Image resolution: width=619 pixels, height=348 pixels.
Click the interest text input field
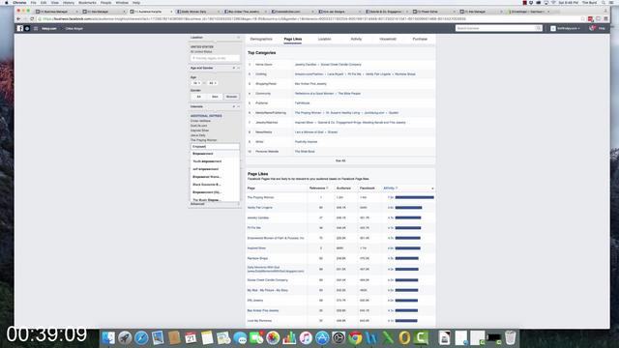215,146
